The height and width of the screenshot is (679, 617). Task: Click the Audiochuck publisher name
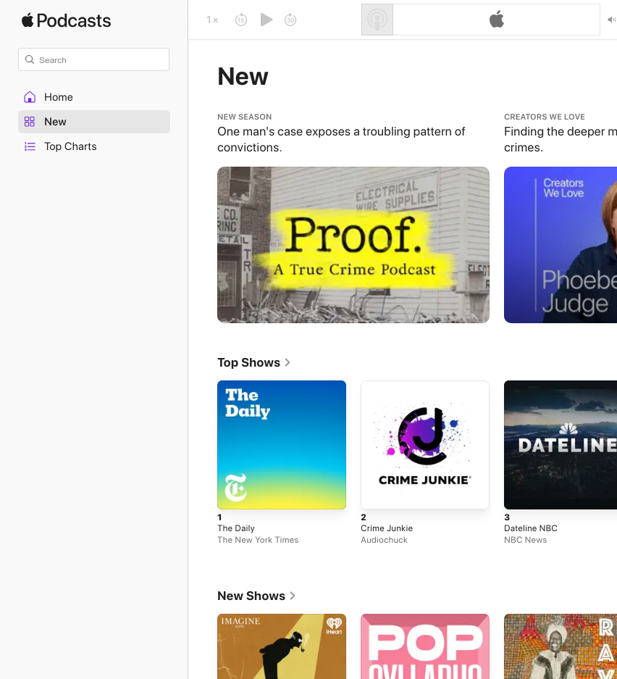point(385,540)
